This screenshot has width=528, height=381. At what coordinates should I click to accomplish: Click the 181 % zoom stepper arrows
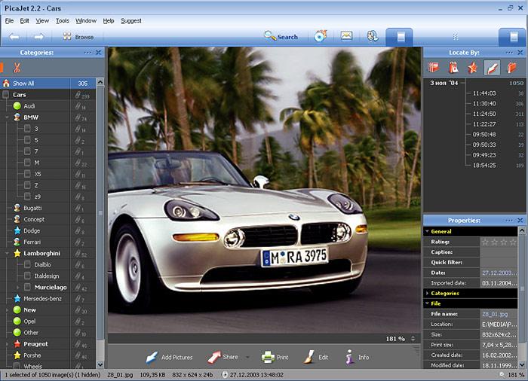click(x=413, y=339)
